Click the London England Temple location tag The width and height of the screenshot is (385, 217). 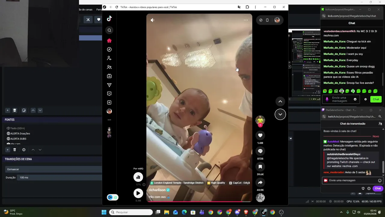pos(177,183)
